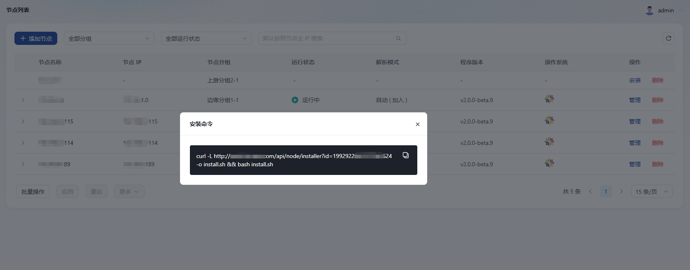Click 管理 for the 边缘分组1-1 node
This screenshot has width=690, height=270.
(x=635, y=100)
